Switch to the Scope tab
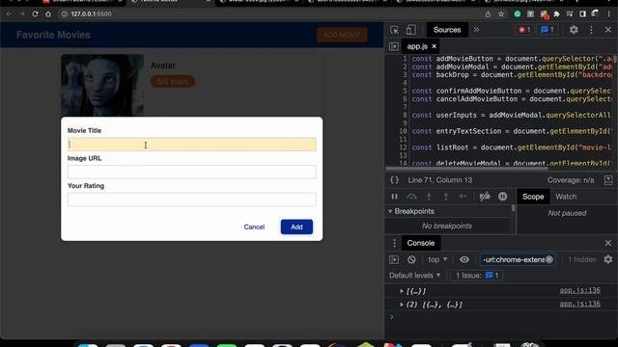This screenshot has height=347, width=618. [533, 197]
